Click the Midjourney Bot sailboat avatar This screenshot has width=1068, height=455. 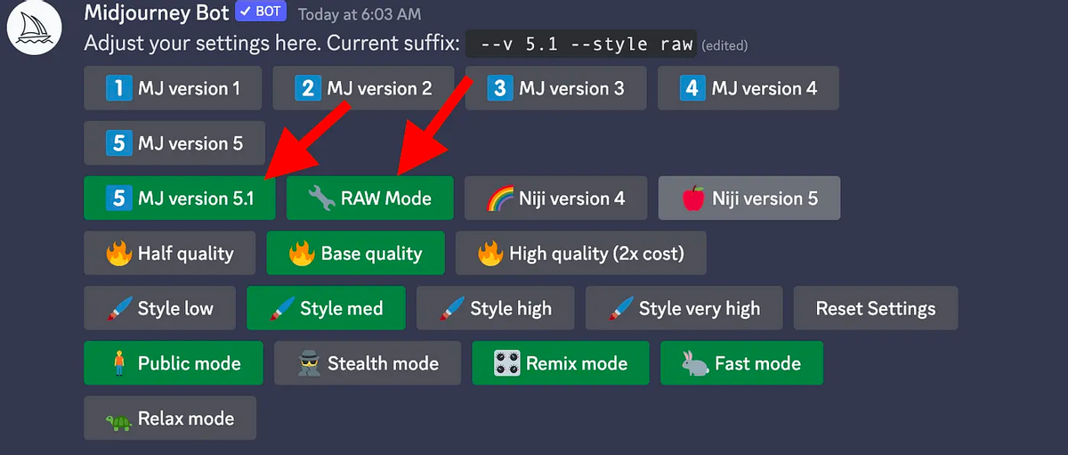coord(33,28)
